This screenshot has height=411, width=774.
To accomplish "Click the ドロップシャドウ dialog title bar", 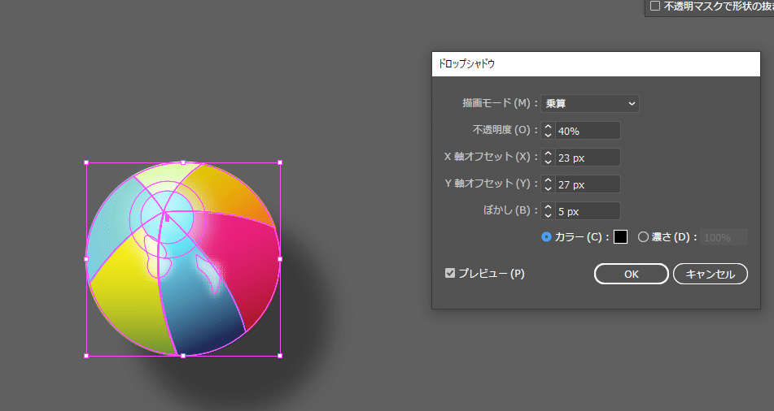I will point(596,64).
